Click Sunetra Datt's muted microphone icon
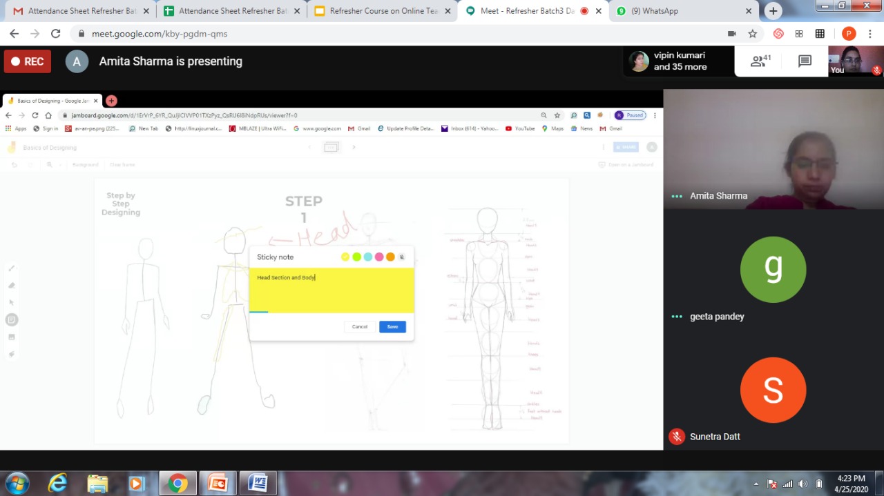The width and height of the screenshot is (884, 496). coord(677,437)
